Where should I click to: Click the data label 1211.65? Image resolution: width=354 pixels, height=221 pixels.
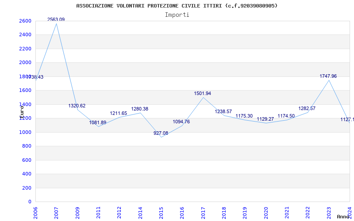coord(119,114)
